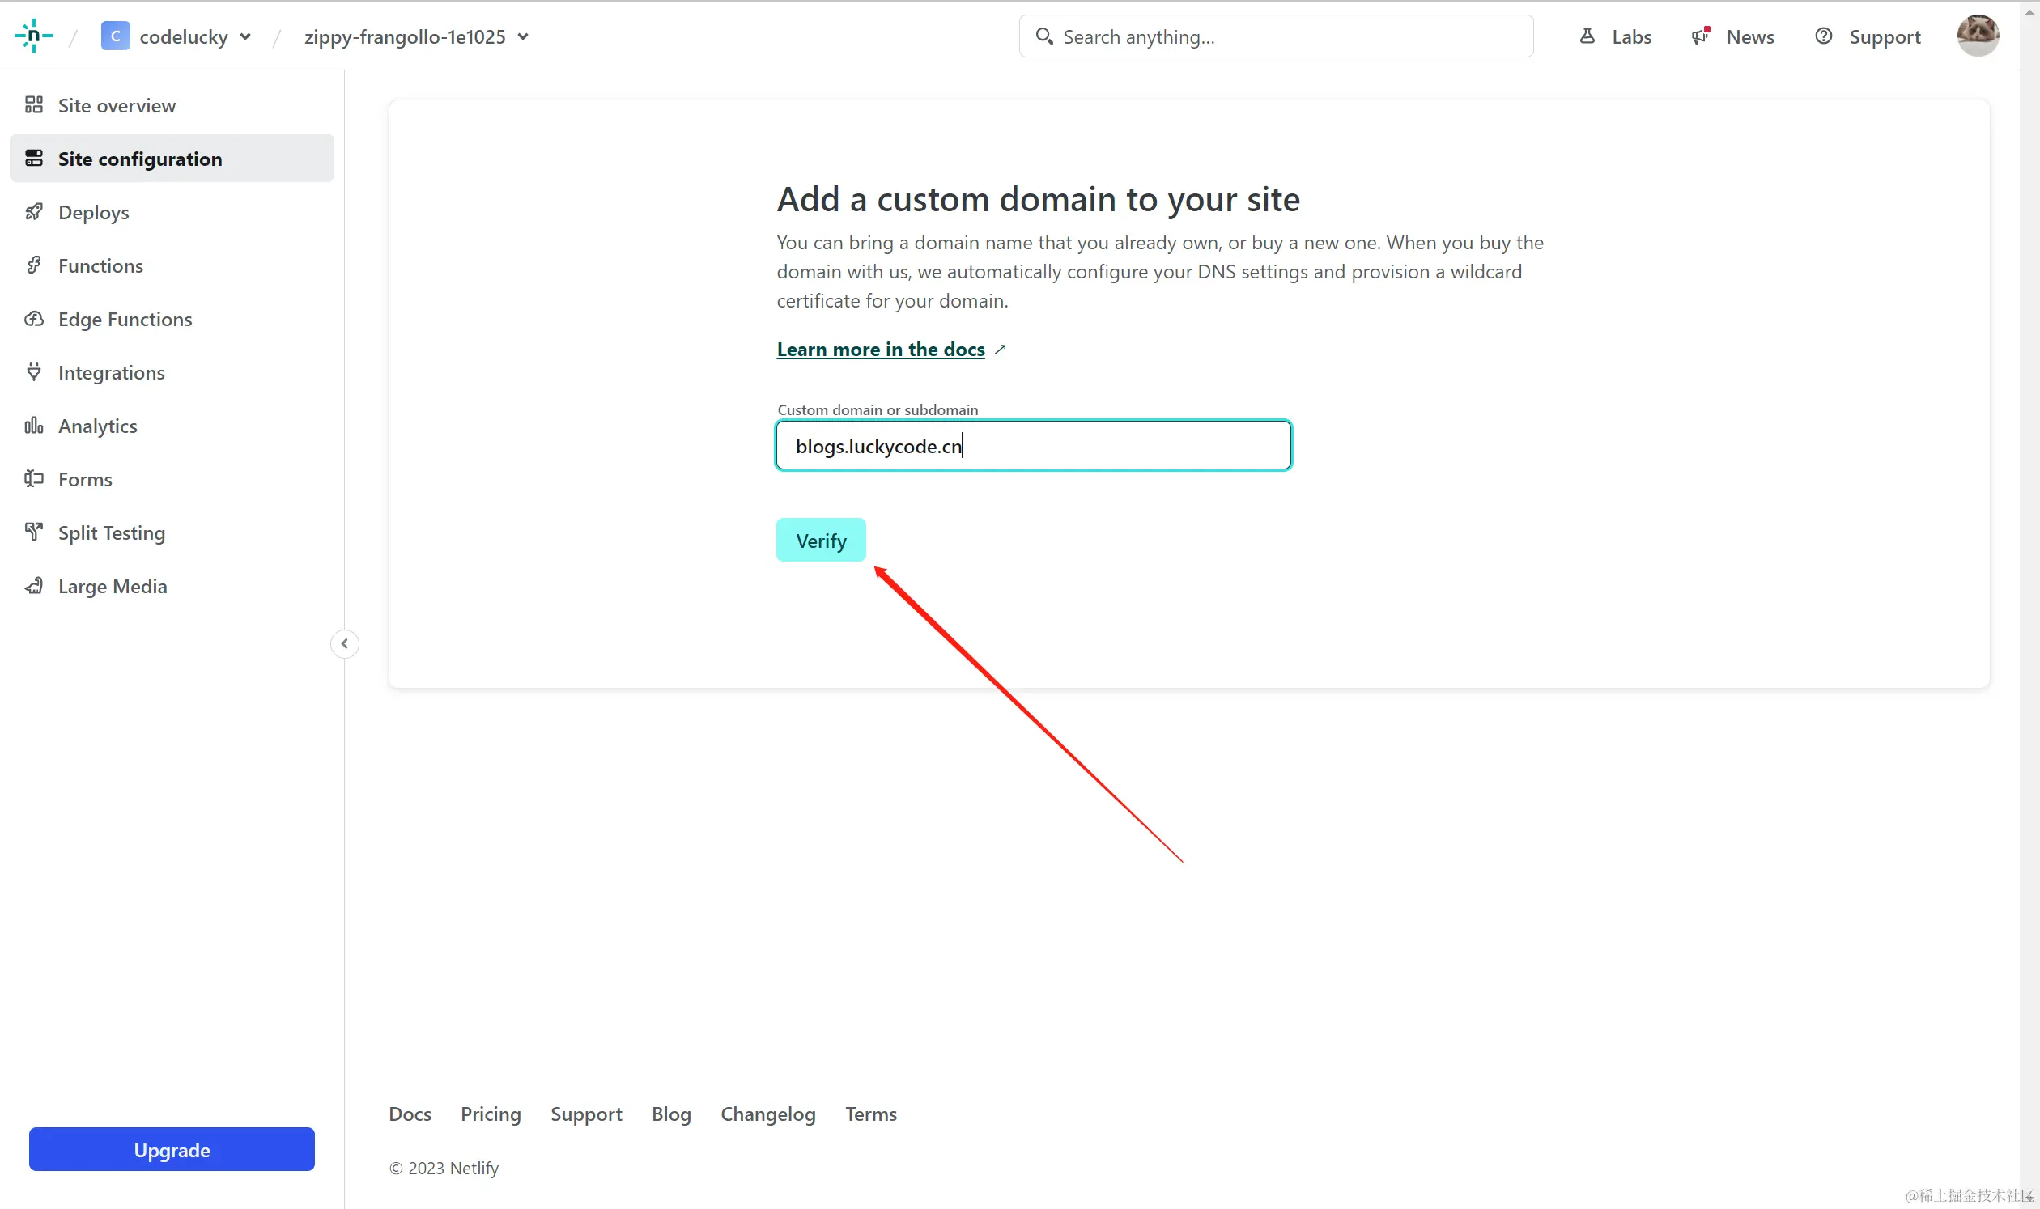This screenshot has width=2040, height=1209.
Task: Collapse the sidebar with chevron button
Action: click(345, 643)
